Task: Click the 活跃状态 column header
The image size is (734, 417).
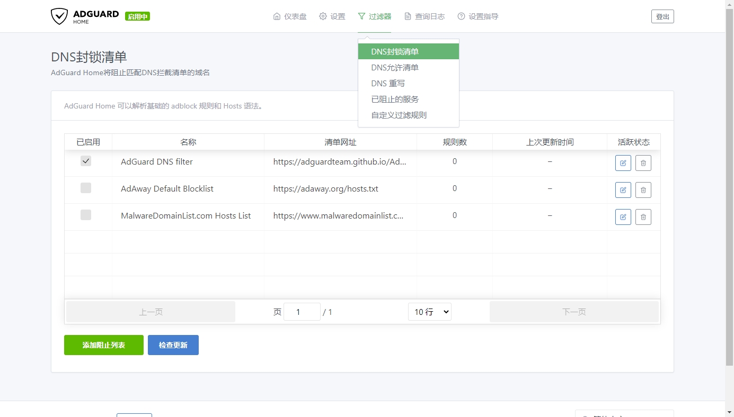Action: 634,142
